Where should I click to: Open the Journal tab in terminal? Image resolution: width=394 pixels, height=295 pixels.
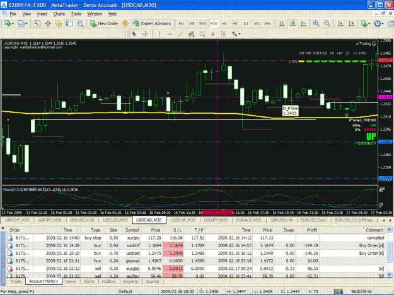pyautogui.click(x=153, y=281)
